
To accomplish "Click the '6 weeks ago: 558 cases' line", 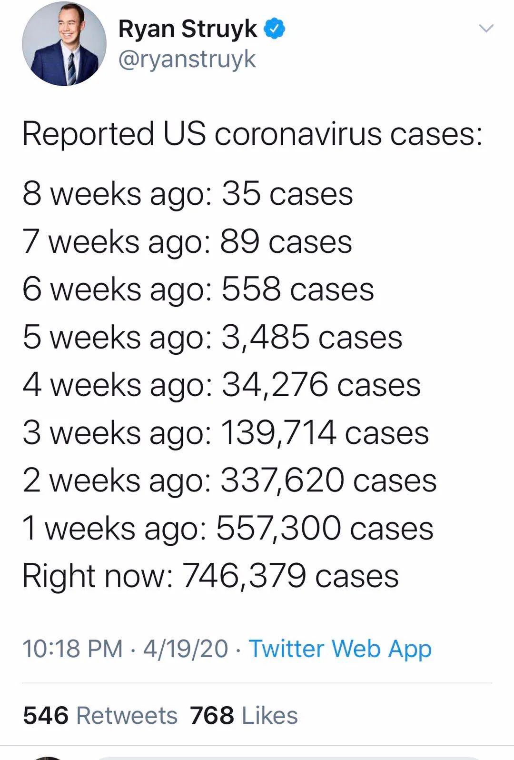I will tap(198, 290).
